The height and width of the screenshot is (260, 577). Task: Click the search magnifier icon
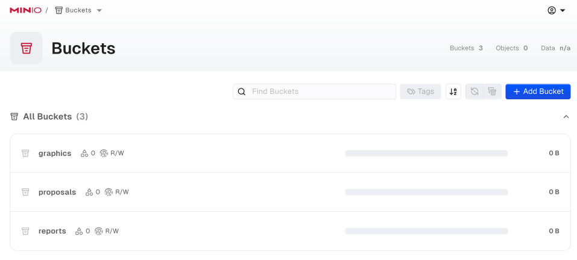[242, 91]
